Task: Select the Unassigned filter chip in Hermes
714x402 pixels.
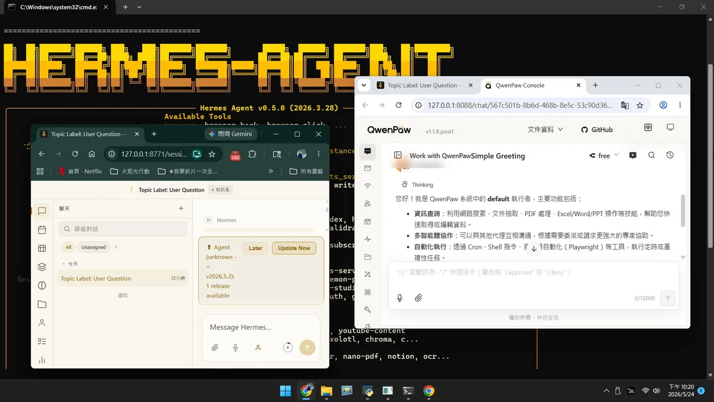Action: (x=93, y=247)
